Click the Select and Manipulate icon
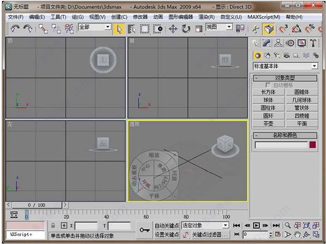326x244 pixels. coord(256,29)
